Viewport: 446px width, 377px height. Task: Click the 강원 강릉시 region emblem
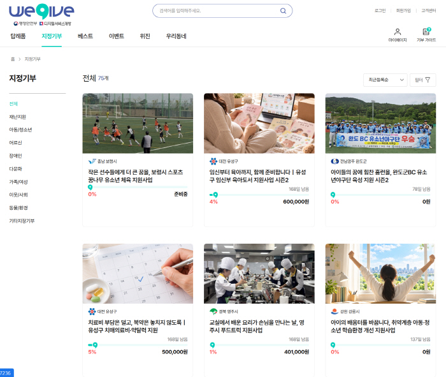[334, 311]
